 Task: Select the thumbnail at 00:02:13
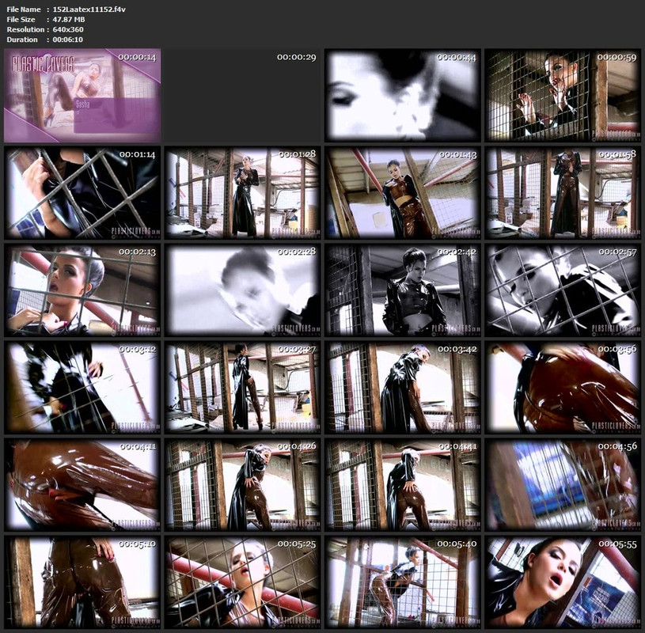coord(82,290)
